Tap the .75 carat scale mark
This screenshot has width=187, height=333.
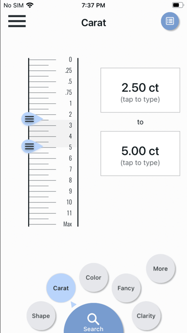pos(69,92)
